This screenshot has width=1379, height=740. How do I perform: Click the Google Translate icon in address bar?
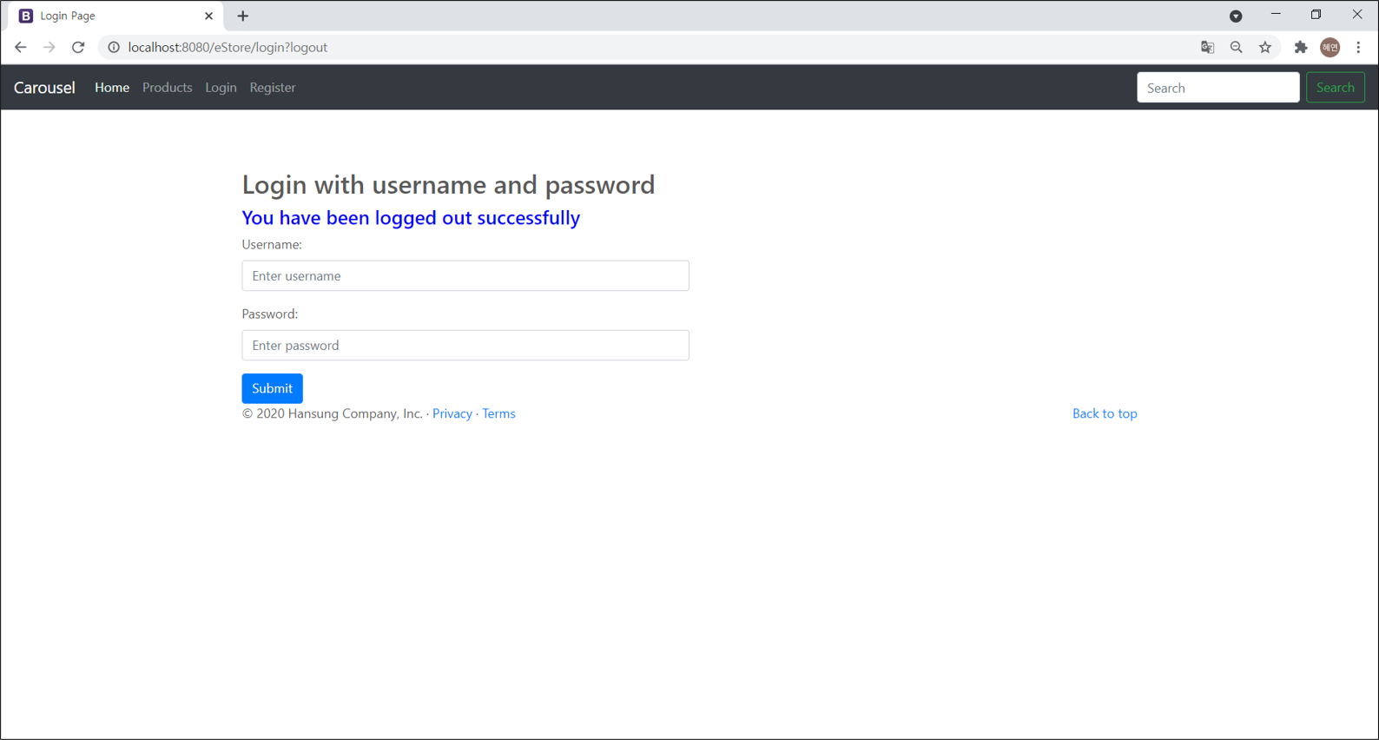point(1207,47)
